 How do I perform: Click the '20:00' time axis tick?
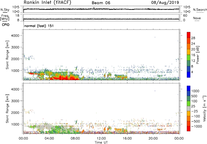[153, 139]
